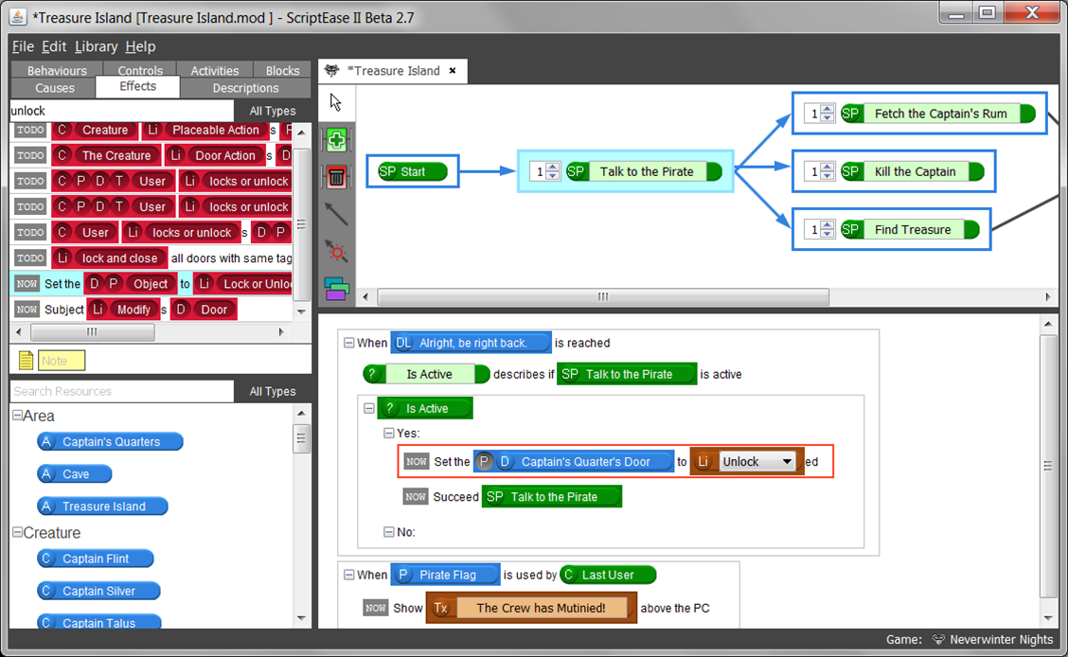Click the 'Alright, be right back.' dialogue line

click(471, 343)
